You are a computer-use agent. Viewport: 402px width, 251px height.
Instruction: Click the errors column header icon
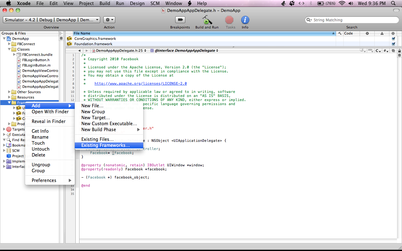point(367,33)
